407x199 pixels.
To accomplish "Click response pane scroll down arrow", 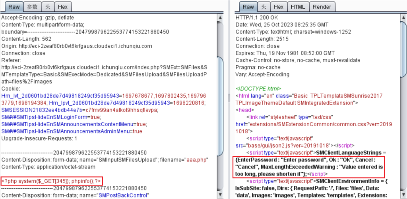I will tap(404, 194).
